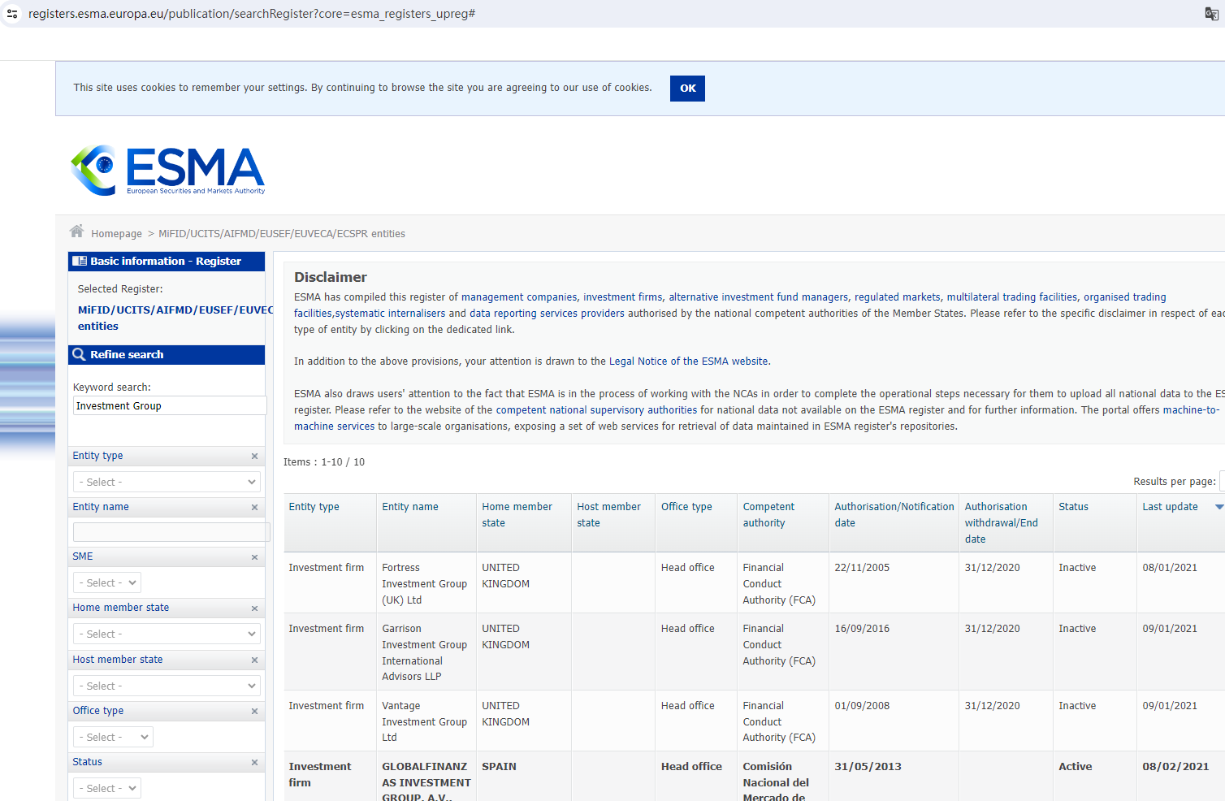This screenshot has width=1225, height=801.
Task: Open the Legal Notice of ESMA website link
Action: point(688,362)
